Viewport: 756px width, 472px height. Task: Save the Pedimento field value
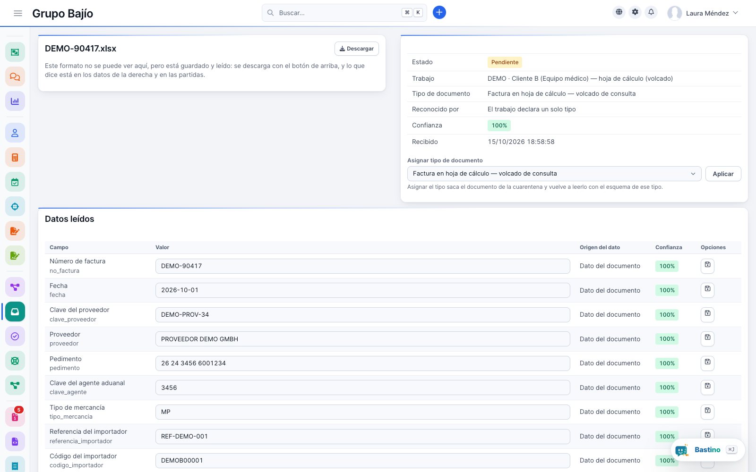point(707,363)
